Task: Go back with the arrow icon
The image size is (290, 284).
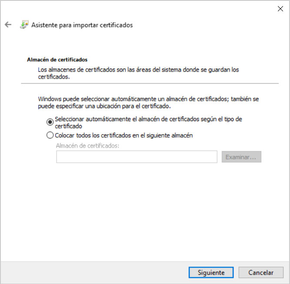Action: pos(8,25)
